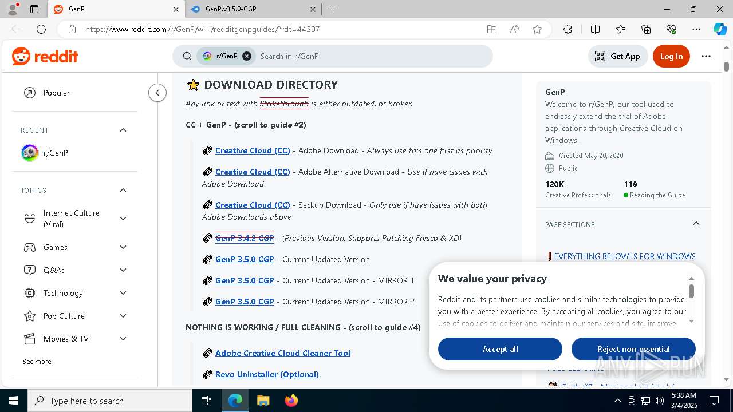Open GenP 3.5.0 CGP Current Updated Version link
The image size is (733, 412).
pyautogui.click(x=245, y=259)
